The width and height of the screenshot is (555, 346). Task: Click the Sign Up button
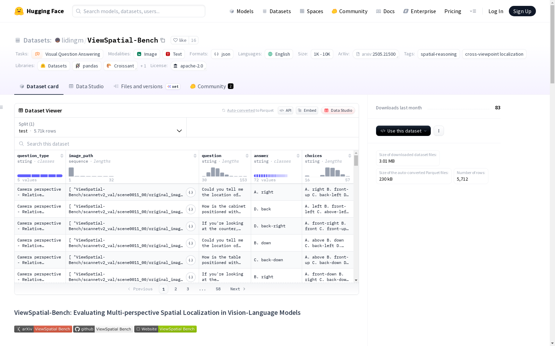522,11
